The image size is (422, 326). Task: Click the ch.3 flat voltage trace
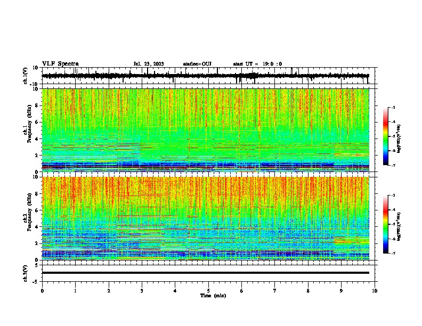tap(206, 273)
